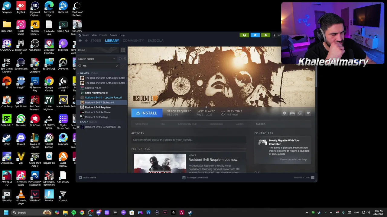Open VALORANT desktop shortcut
The image size is (387, 217).
[35, 196]
